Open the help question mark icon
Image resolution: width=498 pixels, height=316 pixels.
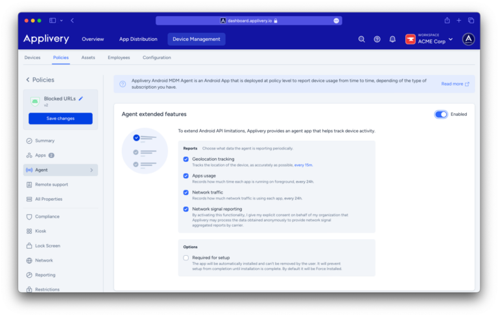[x=377, y=39]
